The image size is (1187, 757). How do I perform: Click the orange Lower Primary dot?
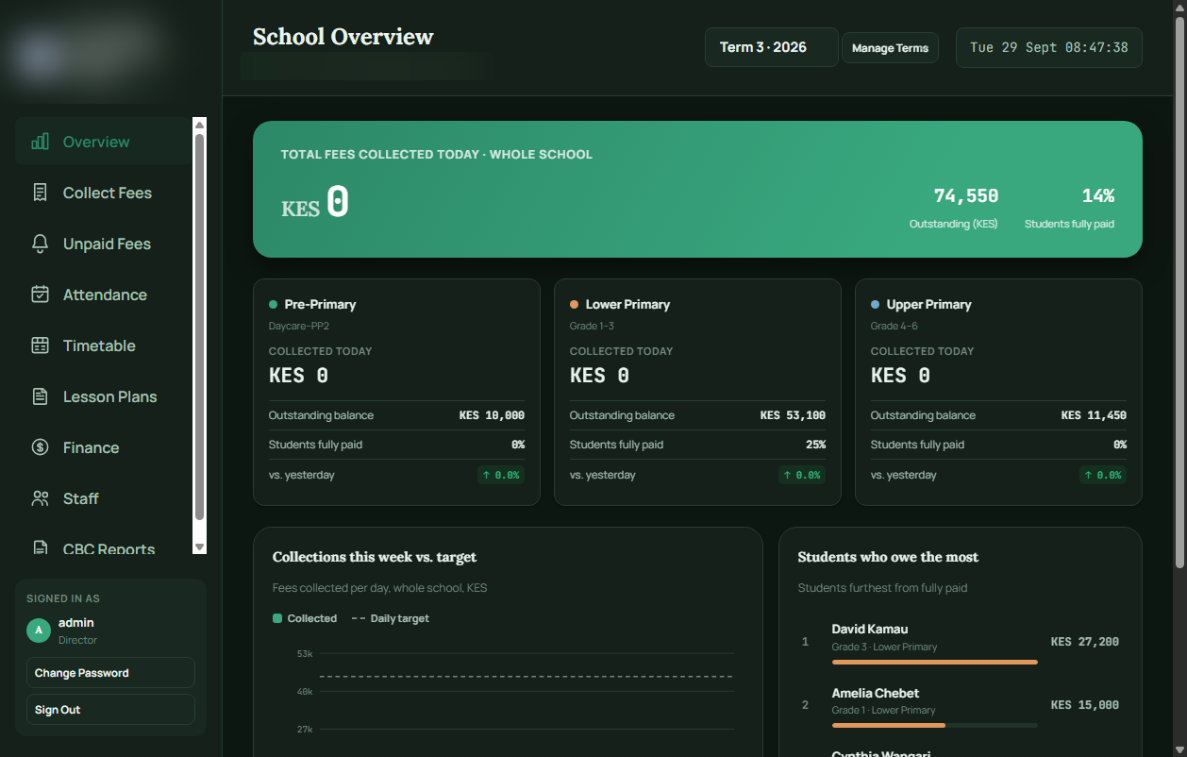click(x=574, y=305)
